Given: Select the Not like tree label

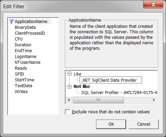Looking at the screenshot, I should click(82, 87).
